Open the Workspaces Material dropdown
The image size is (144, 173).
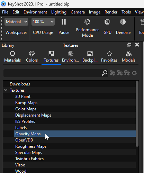pos(16,22)
